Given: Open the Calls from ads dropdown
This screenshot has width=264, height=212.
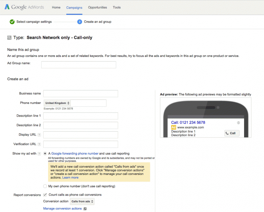Looking at the screenshot, I should click(82, 201).
